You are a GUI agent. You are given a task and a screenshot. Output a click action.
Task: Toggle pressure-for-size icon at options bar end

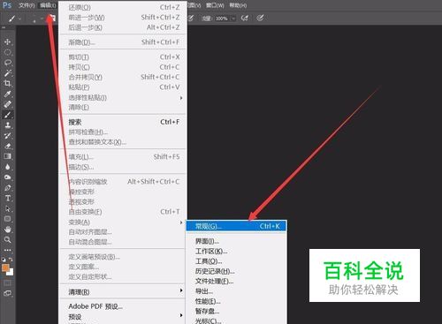point(260,19)
